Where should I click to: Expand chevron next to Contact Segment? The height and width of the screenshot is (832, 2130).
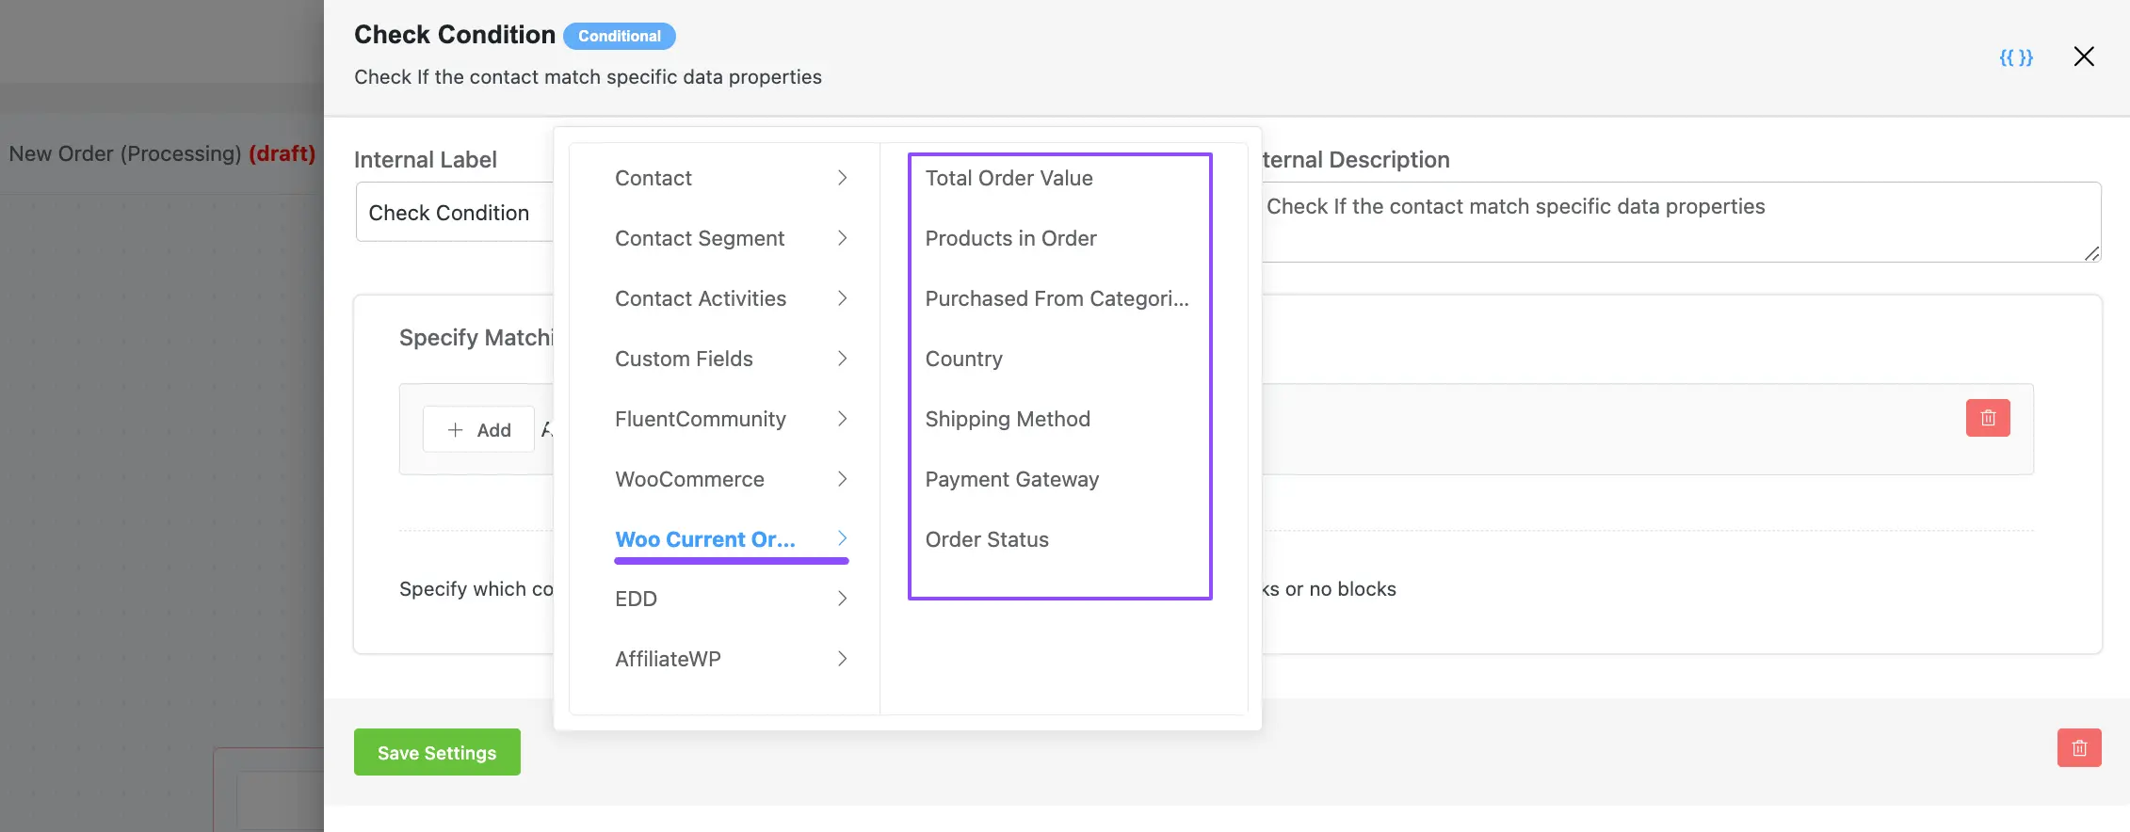click(x=843, y=238)
